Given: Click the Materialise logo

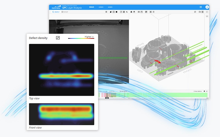Looking at the screenshot, I should point(56,7).
